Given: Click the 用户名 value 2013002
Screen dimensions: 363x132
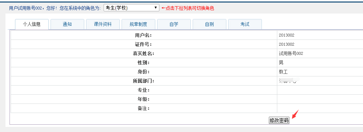Looking at the screenshot, I should coord(286,35).
